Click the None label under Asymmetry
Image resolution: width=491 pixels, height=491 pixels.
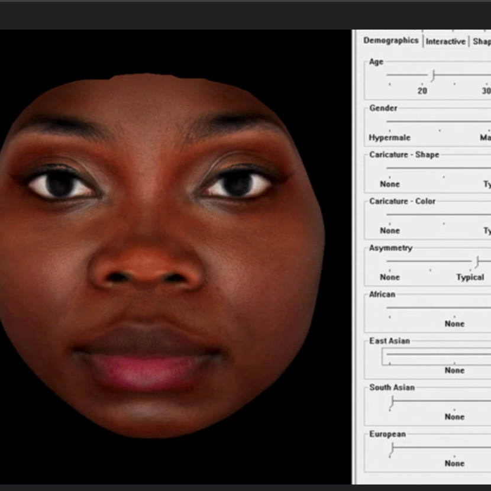[390, 277]
